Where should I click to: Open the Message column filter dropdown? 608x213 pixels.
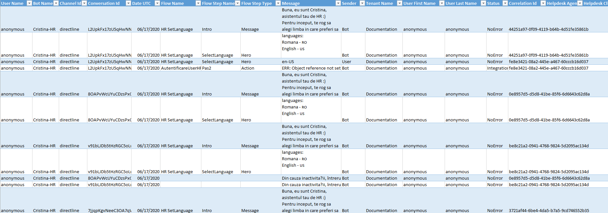point(338,3)
